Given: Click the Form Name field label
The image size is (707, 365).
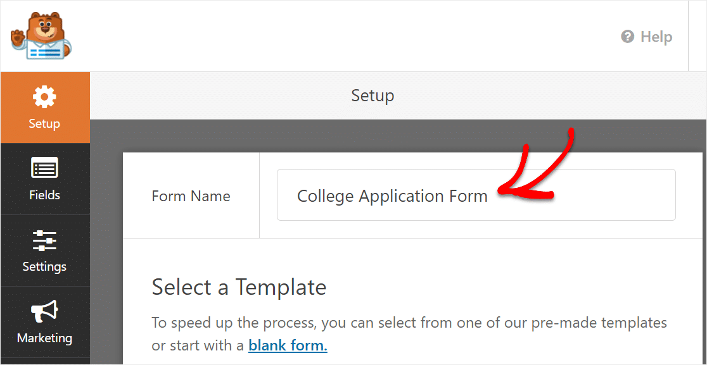Looking at the screenshot, I should 191,196.
